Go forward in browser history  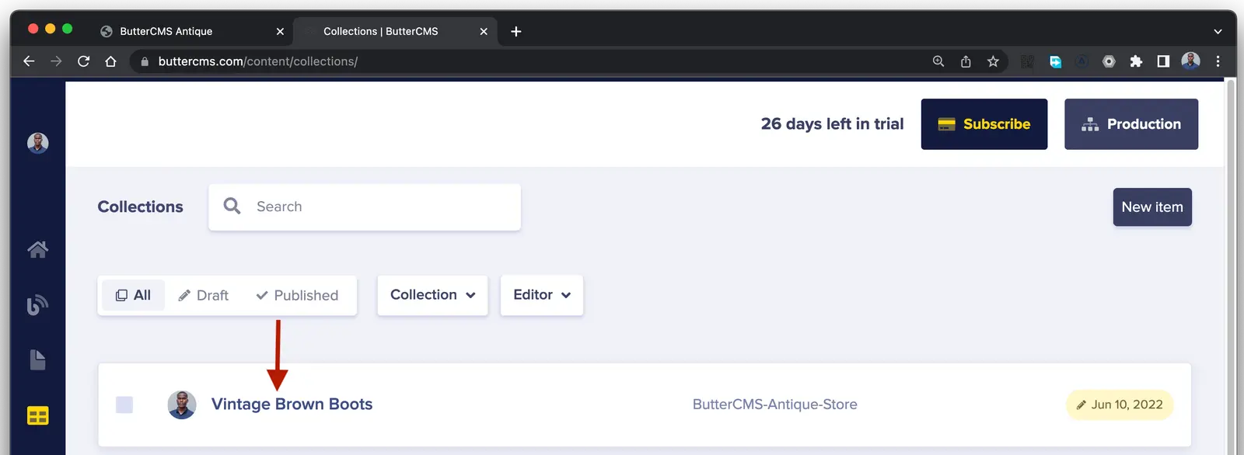click(56, 61)
